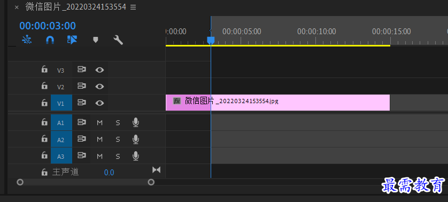Screen dimensions: 448x202
Task: Toggle sync lock on A3
Action: (82, 156)
